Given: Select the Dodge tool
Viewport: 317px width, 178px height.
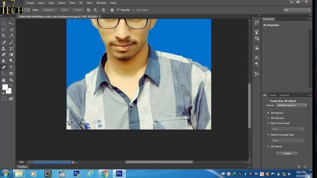Looking at the screenshot, I should pos(11,61).
